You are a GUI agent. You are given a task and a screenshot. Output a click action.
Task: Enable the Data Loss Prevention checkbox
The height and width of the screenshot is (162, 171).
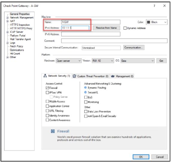tap(86, 111)
